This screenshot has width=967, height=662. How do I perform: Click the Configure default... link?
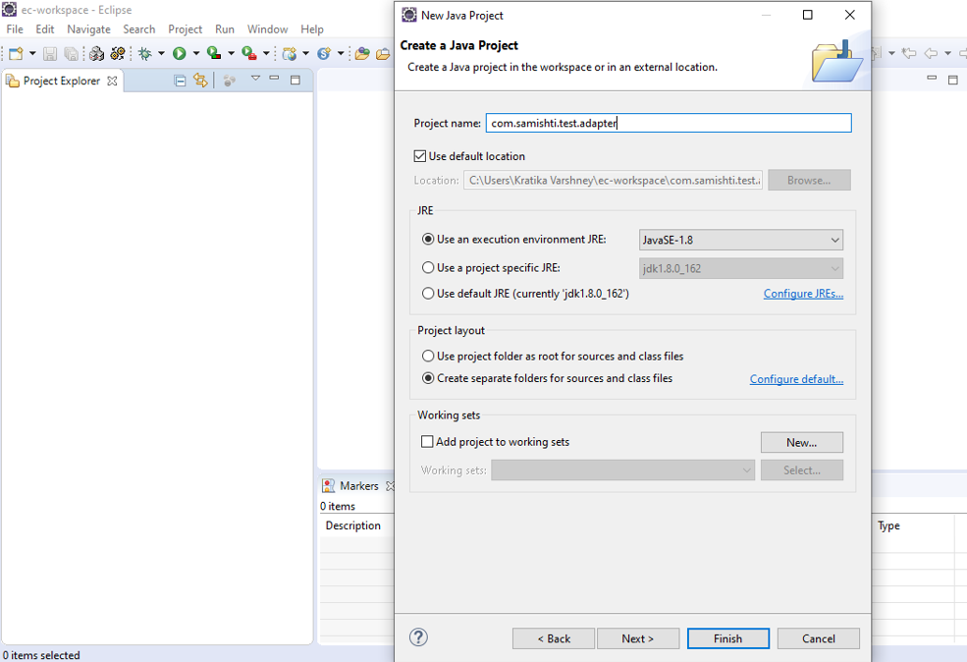pos(797,379)
